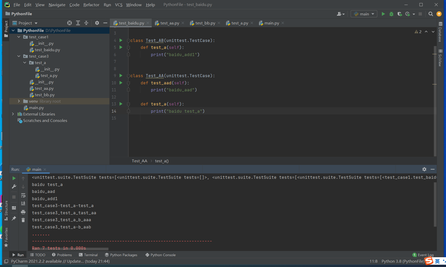Expand the venv library root folder

(x=19, y=101)
